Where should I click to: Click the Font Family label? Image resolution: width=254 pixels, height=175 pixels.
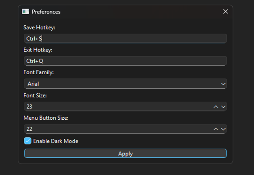click(39, 72)
